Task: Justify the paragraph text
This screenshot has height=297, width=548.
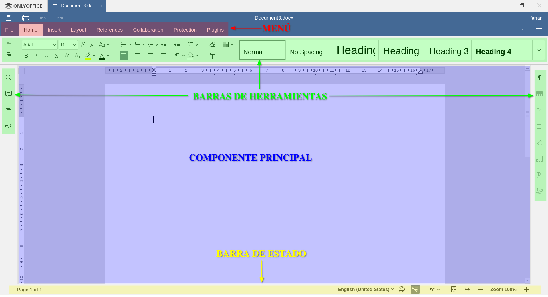Action: 164,56
